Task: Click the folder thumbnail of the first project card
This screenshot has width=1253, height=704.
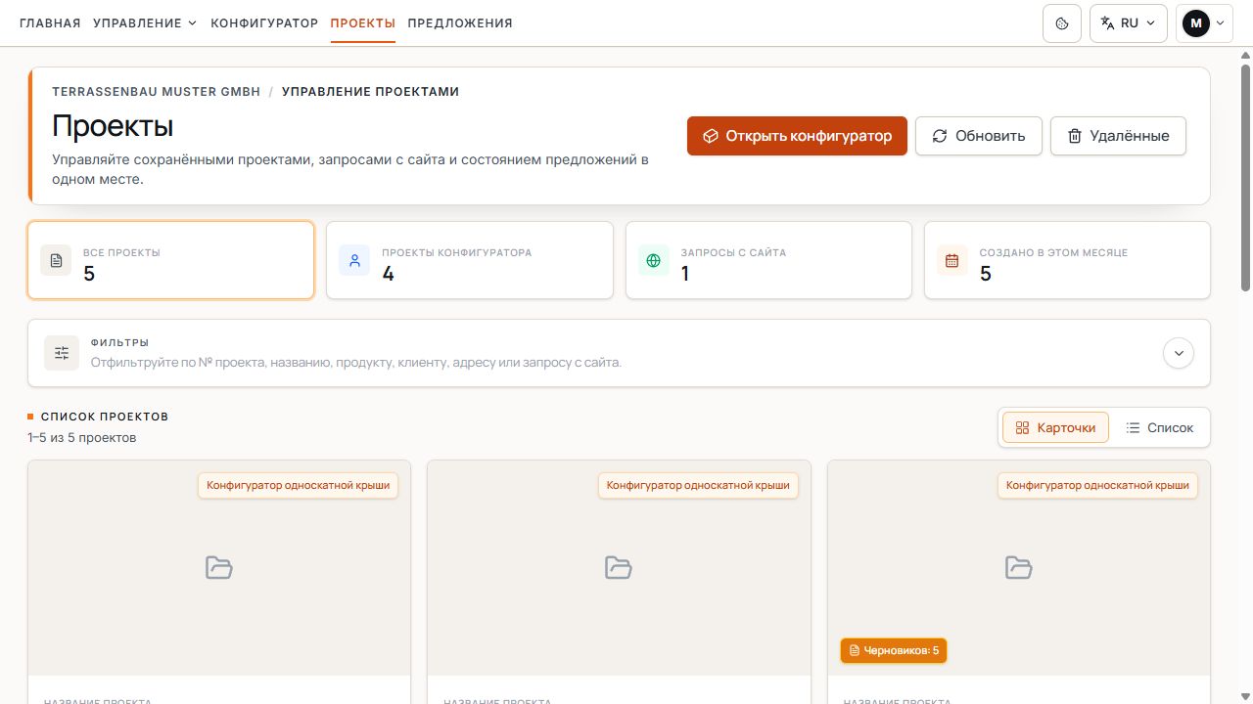Action: pyautogui.click(x=219, y=567)
